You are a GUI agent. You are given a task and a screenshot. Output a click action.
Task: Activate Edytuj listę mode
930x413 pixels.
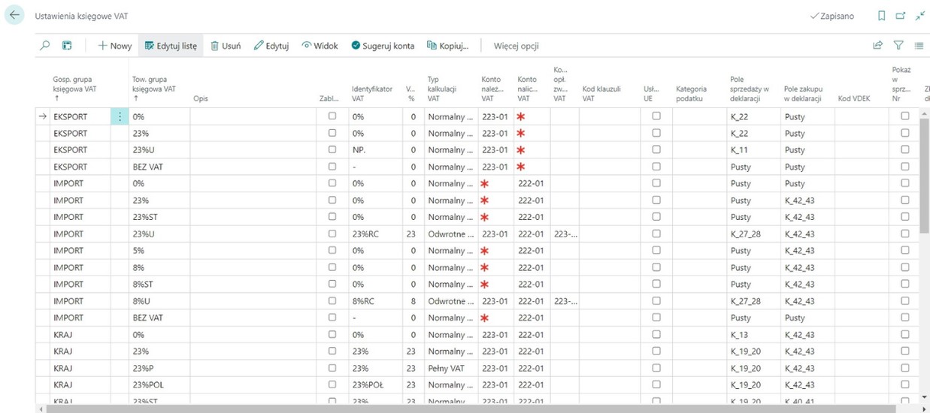(171, 46)
